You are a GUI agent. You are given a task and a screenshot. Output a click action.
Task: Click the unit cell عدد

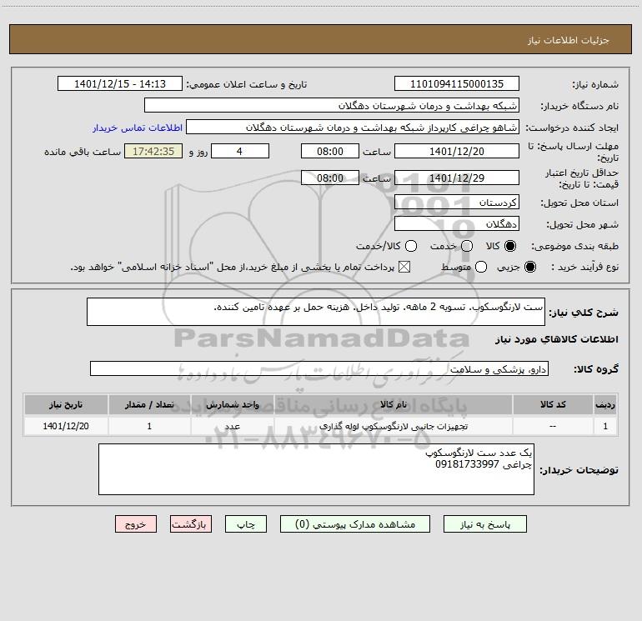pyautogui.click(x=232, y=426)
